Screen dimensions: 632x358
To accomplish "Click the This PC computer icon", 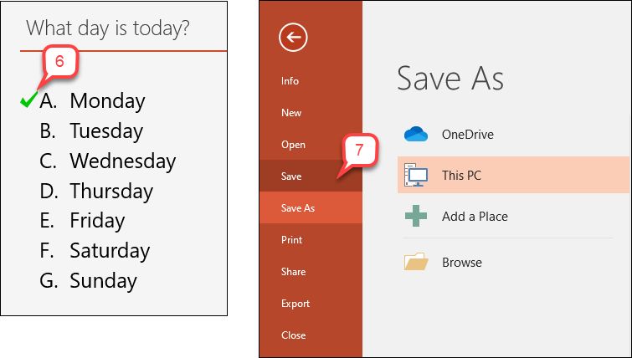I will (415, 175).
